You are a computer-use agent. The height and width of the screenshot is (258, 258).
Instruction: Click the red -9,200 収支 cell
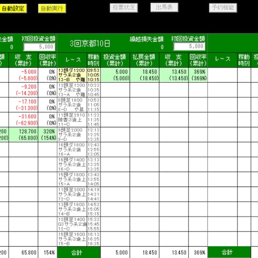23,90
